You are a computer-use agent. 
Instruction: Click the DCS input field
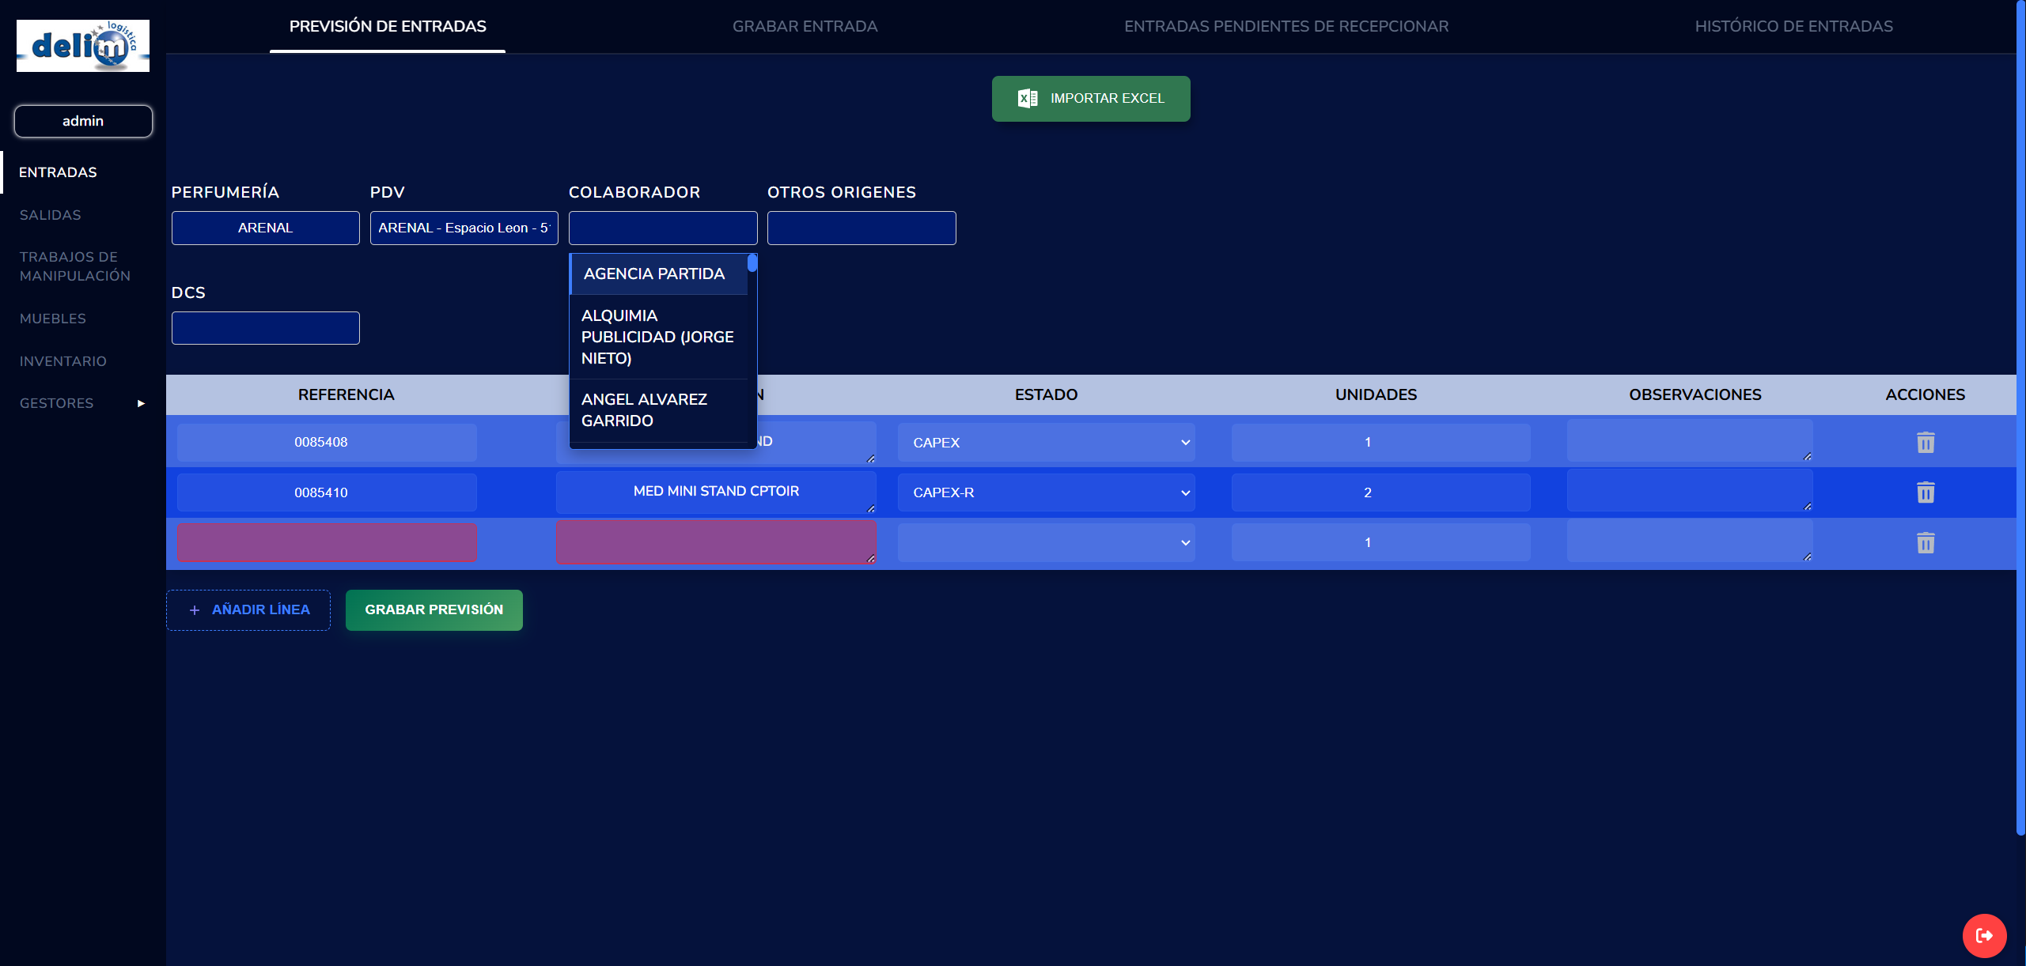coord(265,328)
